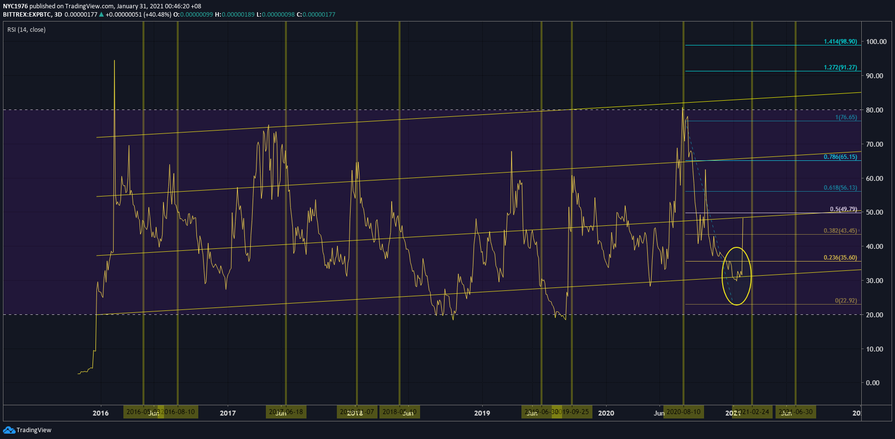The image size is (895, 439).
Task: Click the +0.00000051 (+40.48%) change value
Action: coord(139,15)
